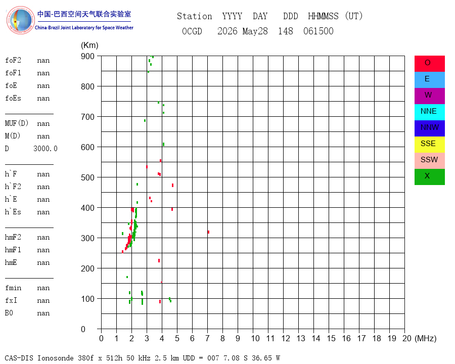
Task: Click the foF2 parameter value
Action: click(x=43, y=61)
